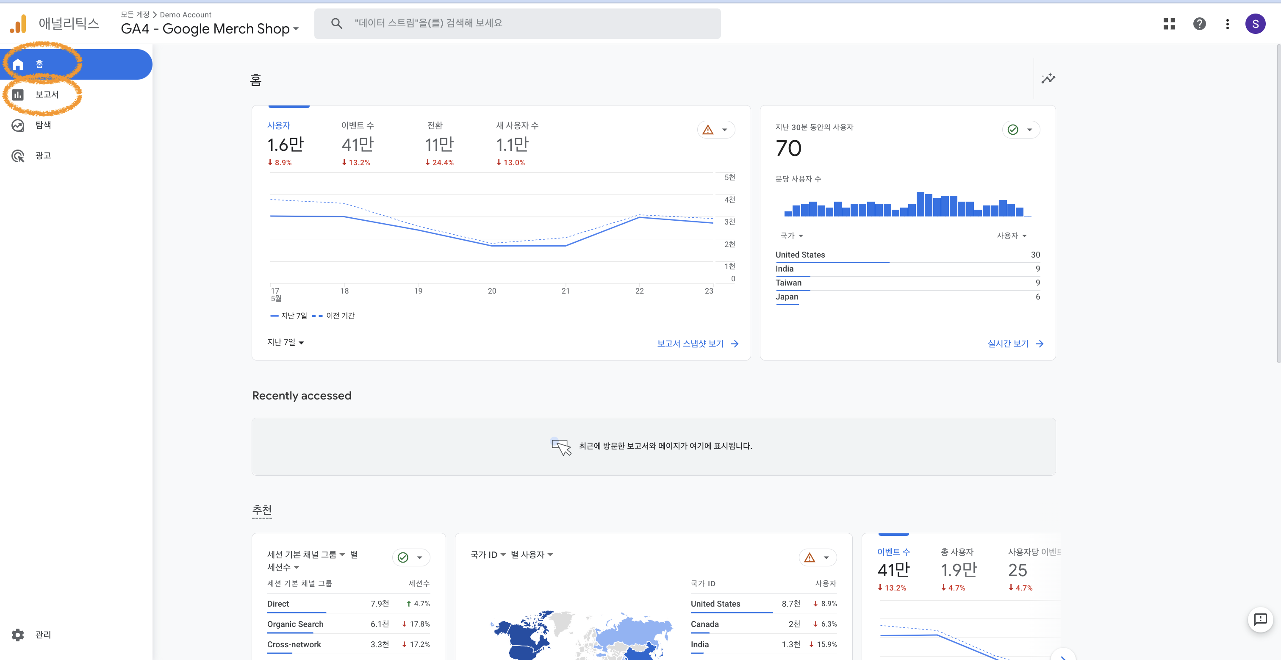Click the search magnifier icon
Viewport: 1281px width, 660px height.
(337, 23)
